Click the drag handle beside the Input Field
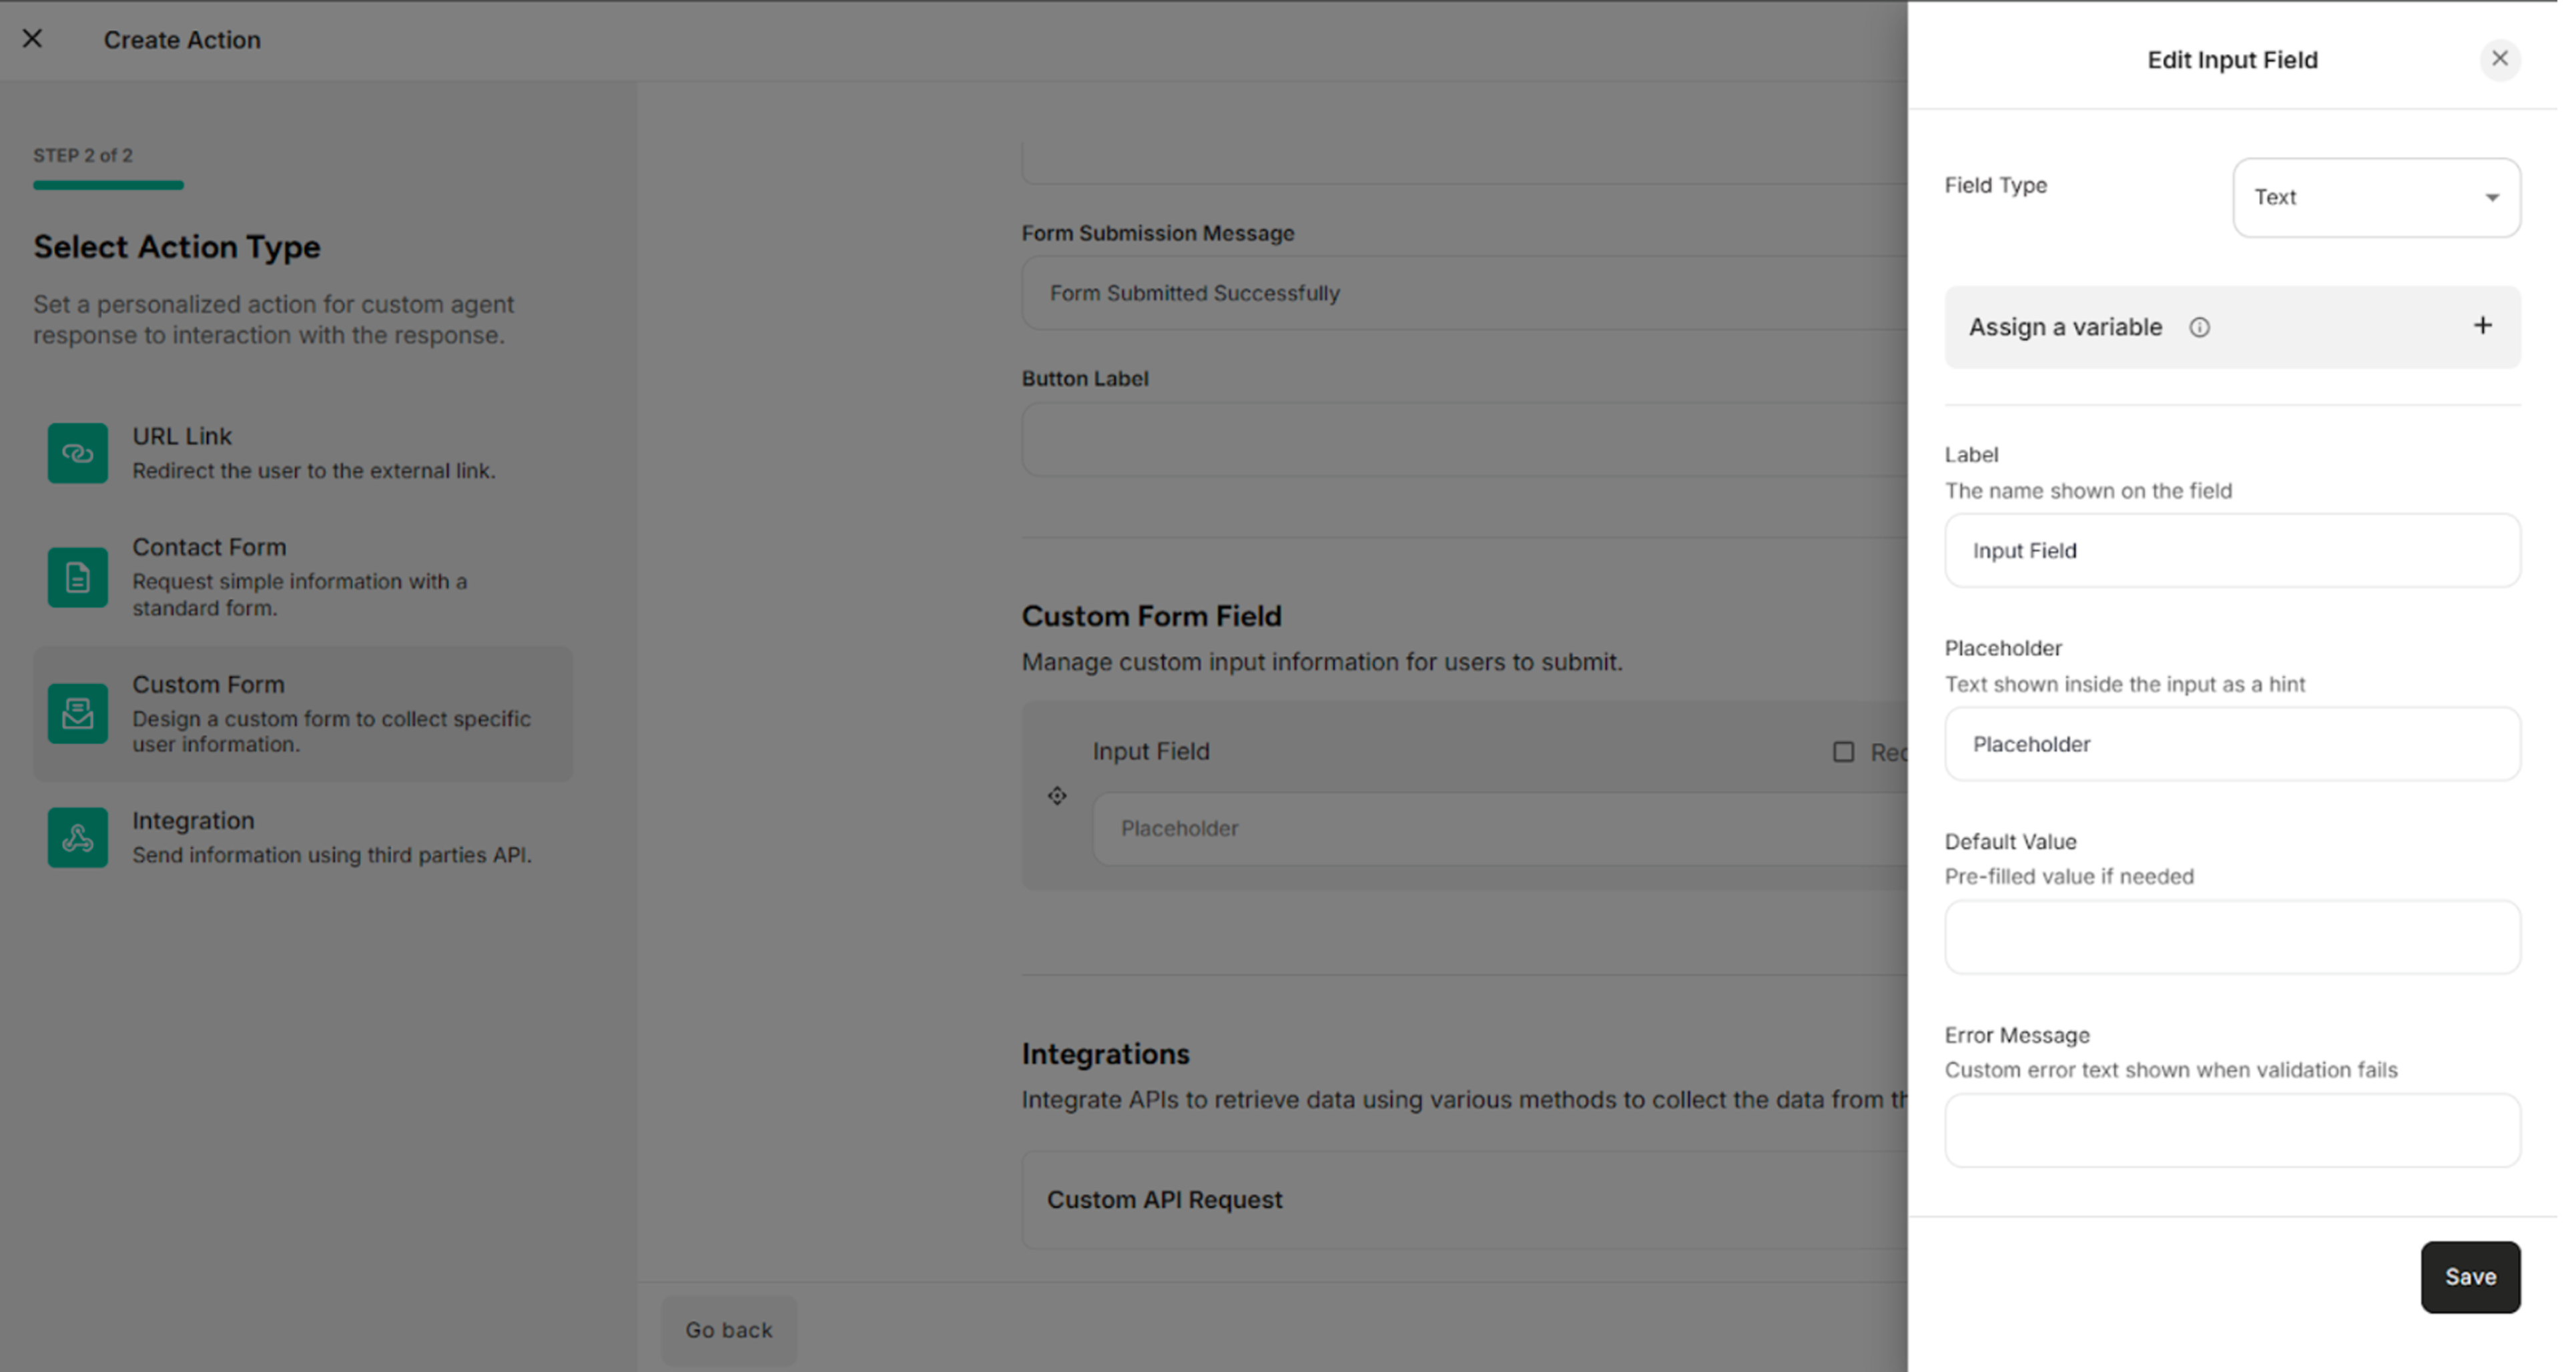This screenshot has width=2576, height=1372. click(1057, 796)
